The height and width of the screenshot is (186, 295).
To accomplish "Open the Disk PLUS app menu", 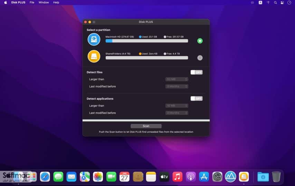I will 18,2.
